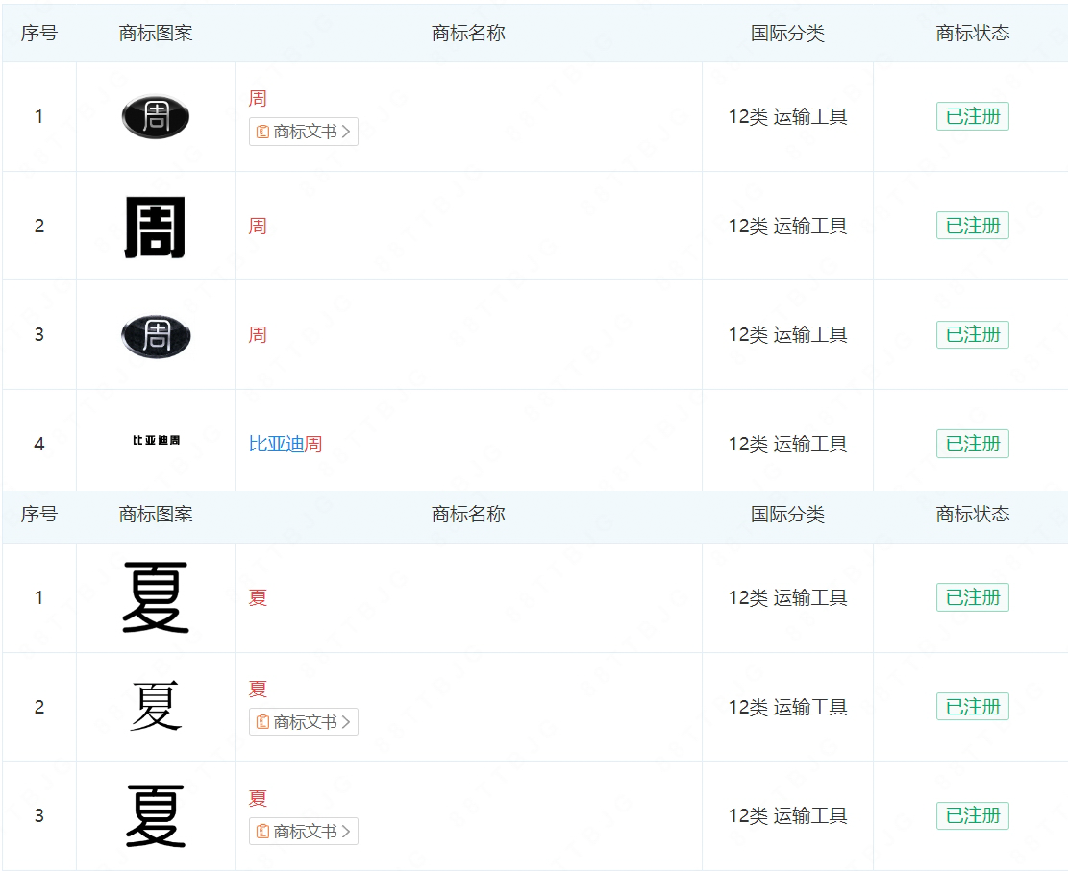
Task: Click 已注册 status badge for 夏 row 1
Action: (x=973, y=597)
